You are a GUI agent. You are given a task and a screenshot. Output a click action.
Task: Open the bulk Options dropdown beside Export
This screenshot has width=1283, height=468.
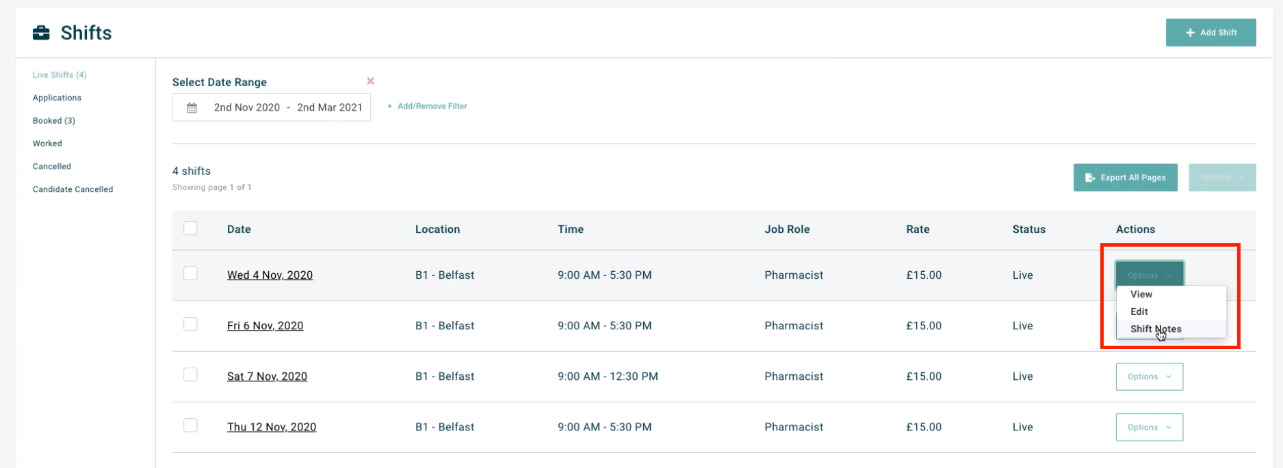[1221, 178]
